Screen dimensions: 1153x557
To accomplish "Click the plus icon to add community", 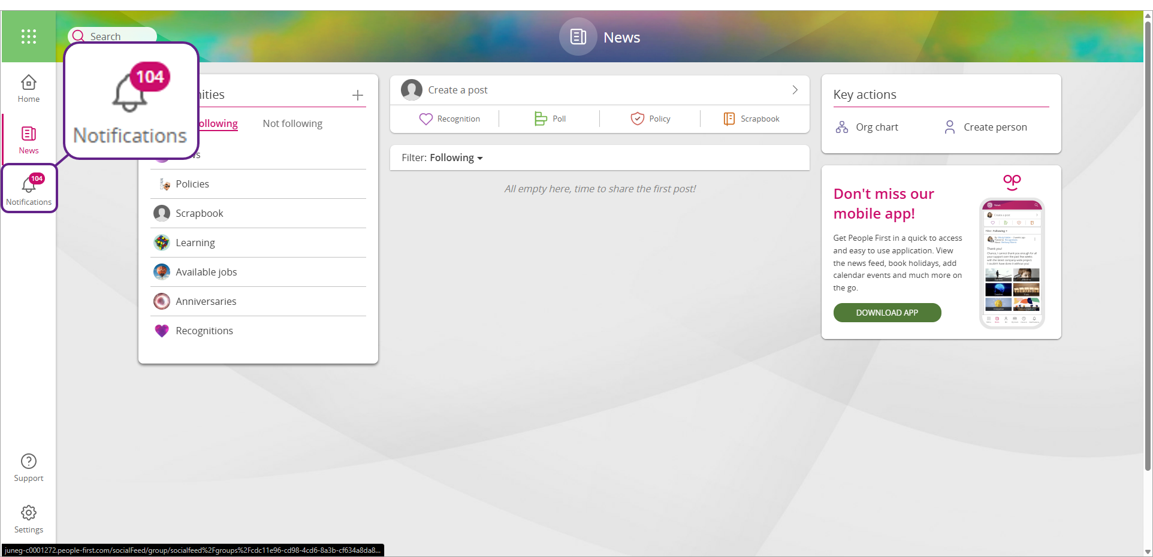I will (358, 95).
